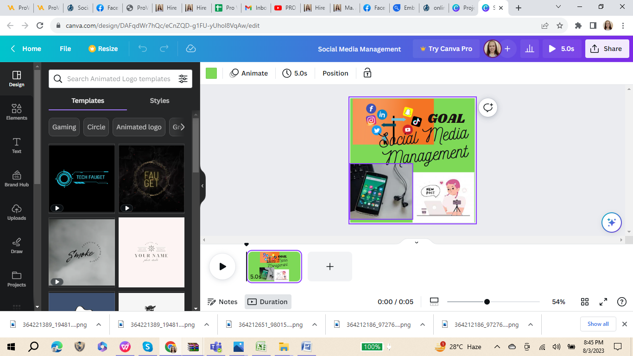Add a comment with the comment icon
Screen dimensions: 633x356
pos(488,108)
